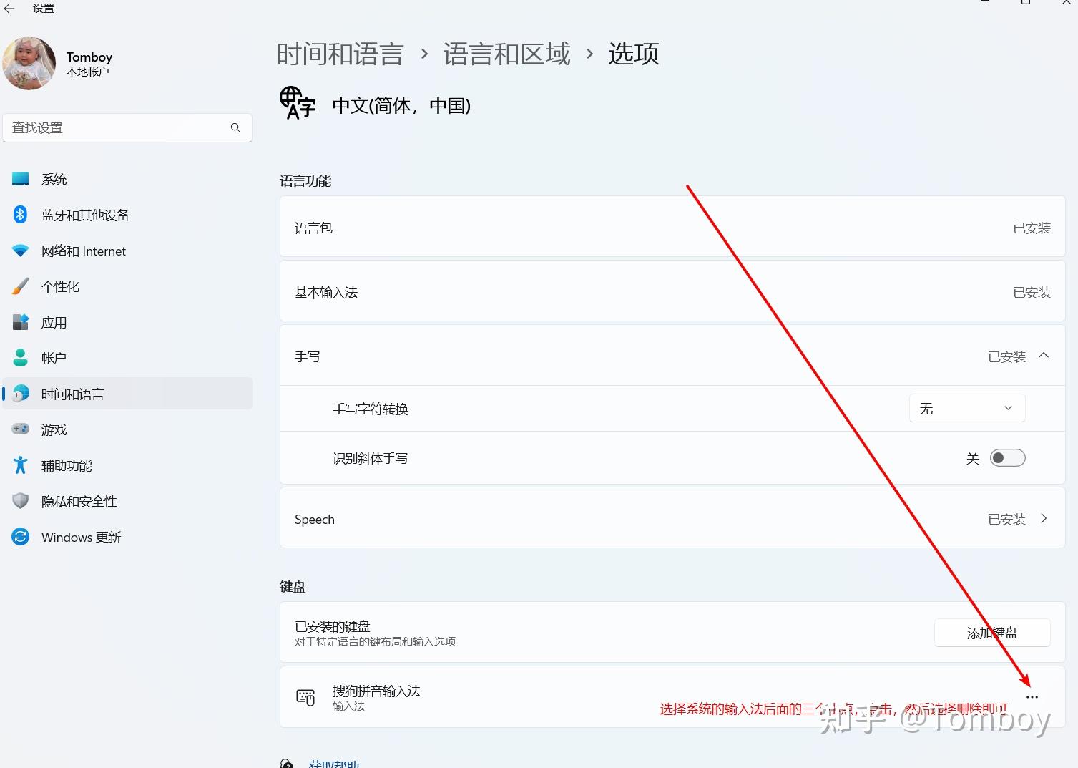Open the 获取帮助 link
Screen dimensions: 1078x768
(333, 763)
